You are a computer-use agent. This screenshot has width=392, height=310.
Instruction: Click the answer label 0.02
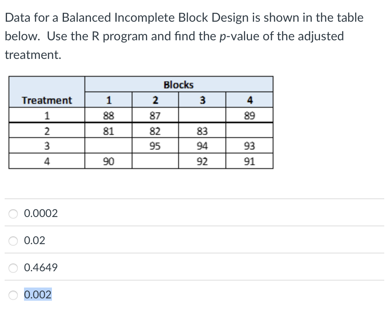(34, 240)
